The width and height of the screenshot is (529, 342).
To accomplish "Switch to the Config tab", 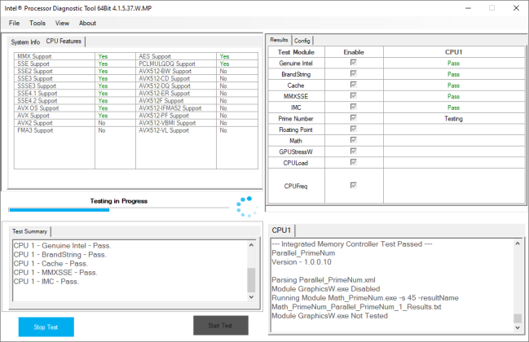I will coord(302,40).
